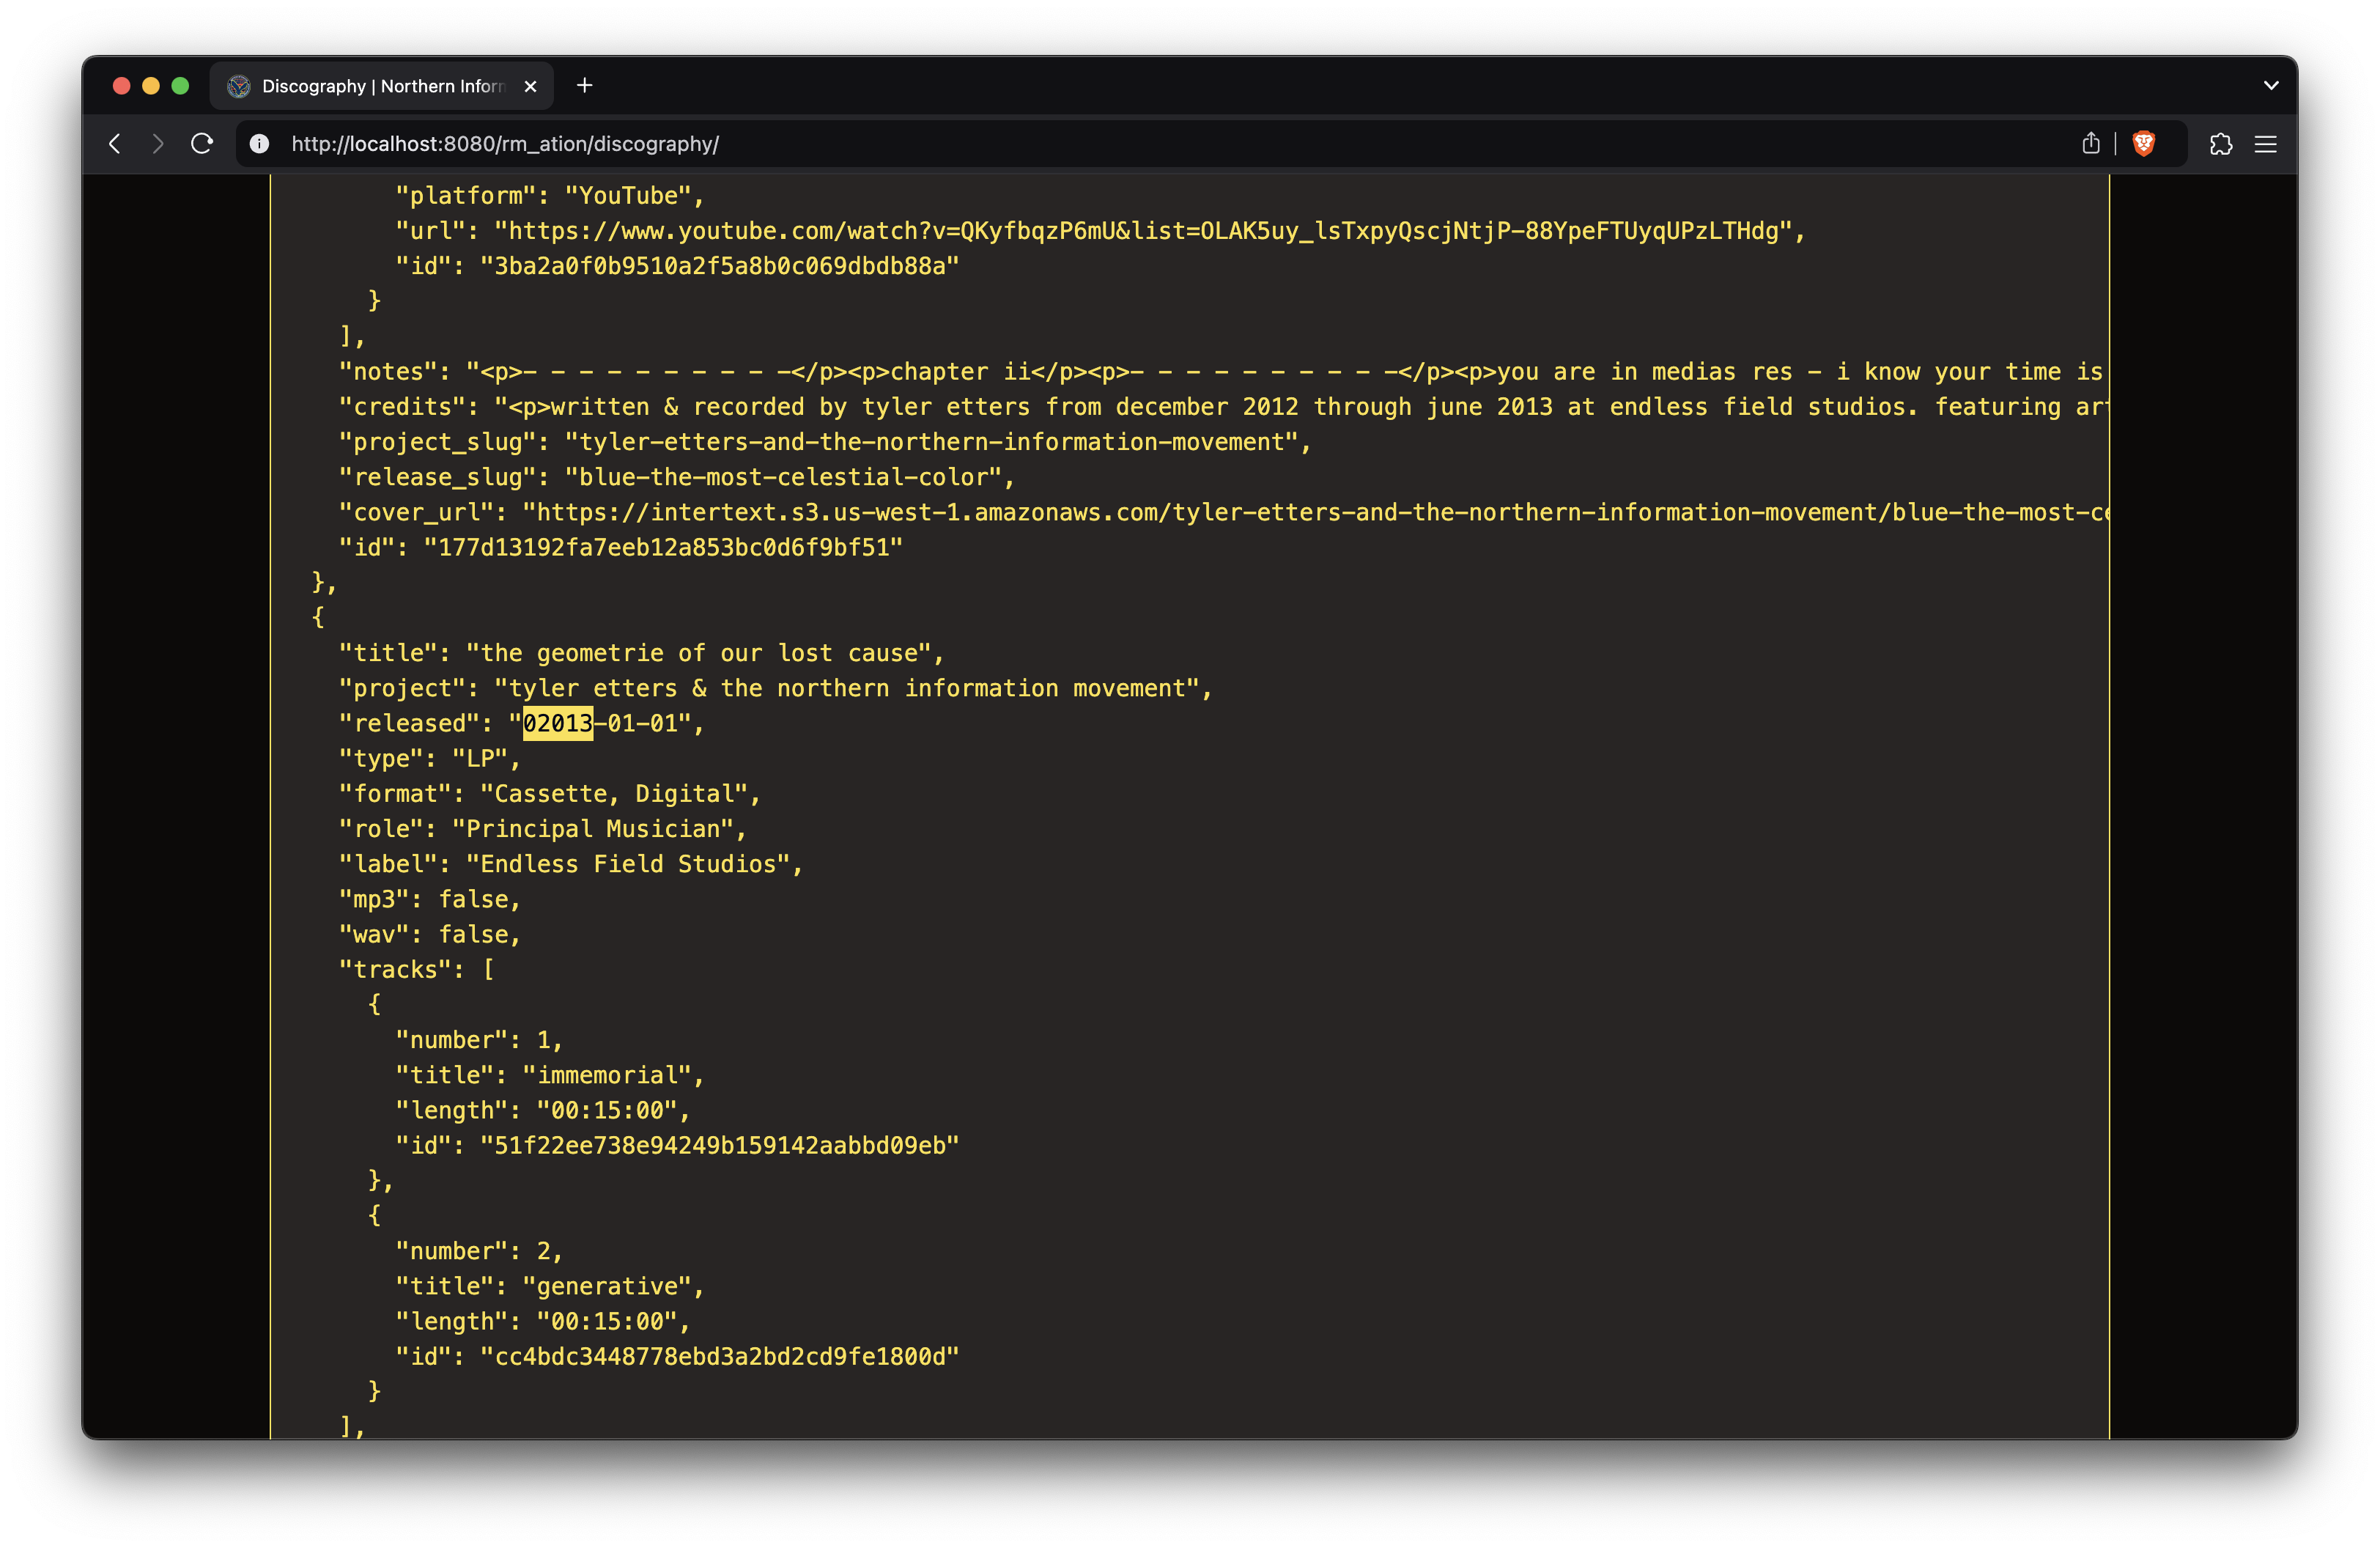The height and width of the screenshot is (1548, 2380).
Task: Go back to the previous page
Action: tap(115, 144)
